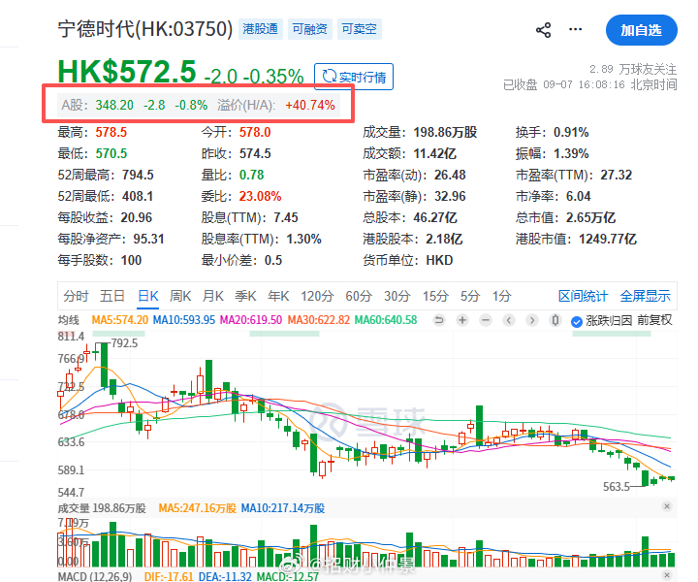Zoom out the K-line chart with minus icon
This screenshot has height=582, width=698.
click(x=486, y=320)
